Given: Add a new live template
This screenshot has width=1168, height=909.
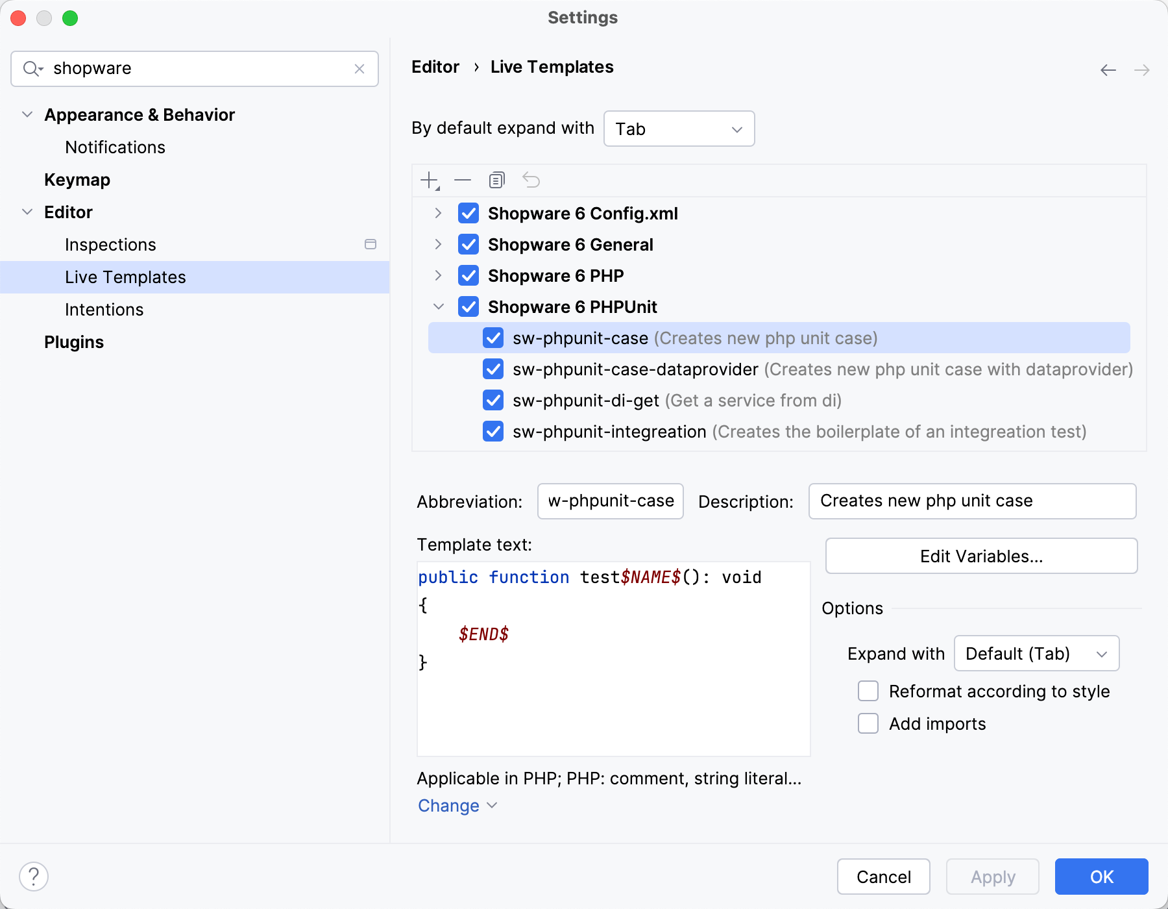Looking at the screenshot, I should (x=429, y=180).
